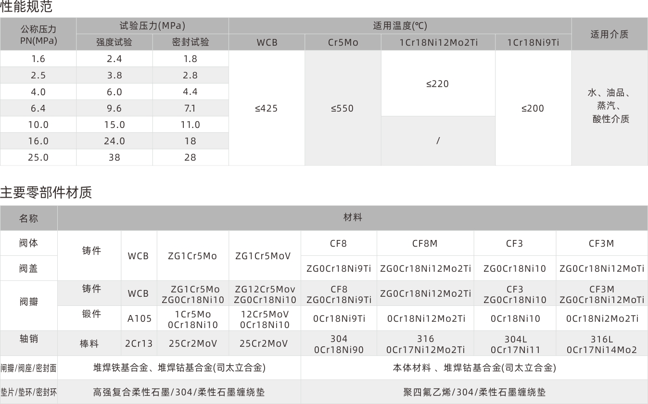Click the 水、油品、蒸汽、酸性介质 cell
648x404 pixels.
coord(609,108)
